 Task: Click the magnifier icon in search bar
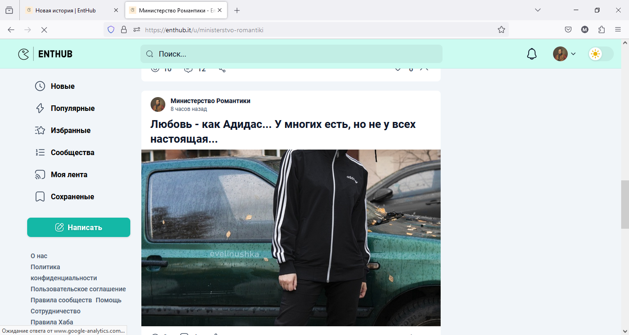point(150,54)
